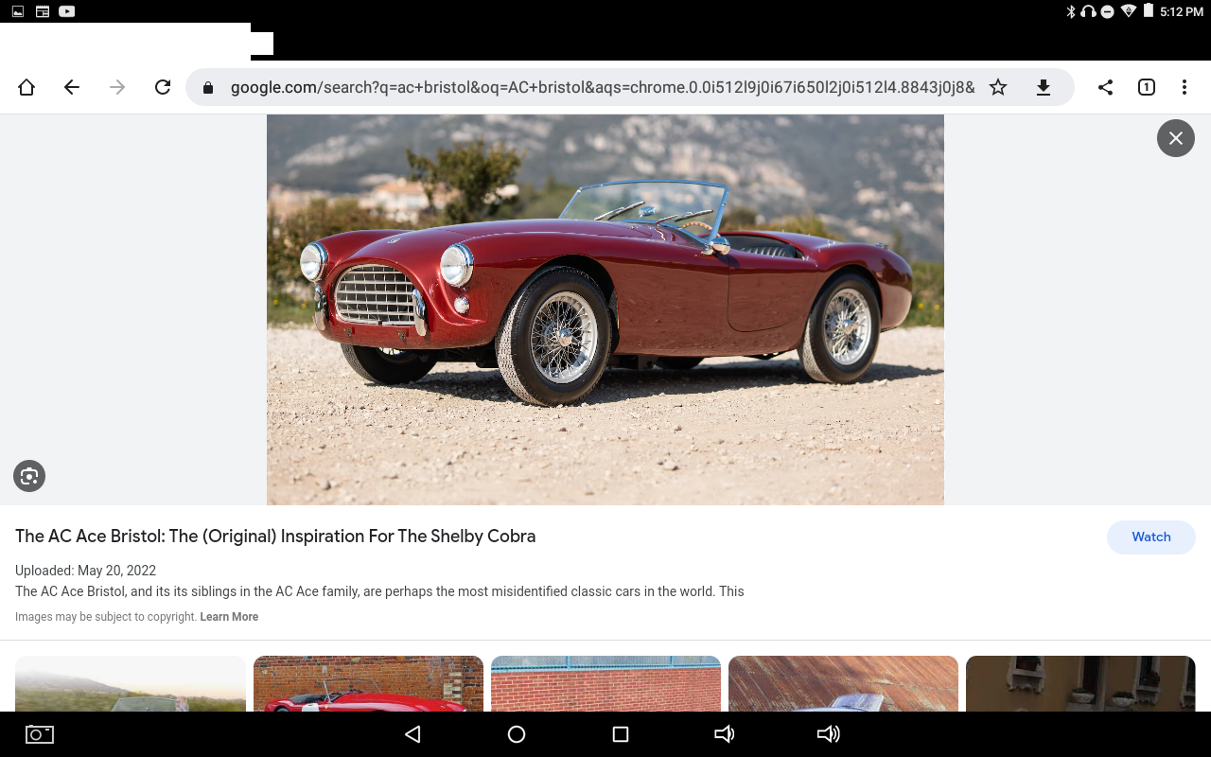Select the google.com URL address bar
The image size is (1211, 757).
pos(602,87)
